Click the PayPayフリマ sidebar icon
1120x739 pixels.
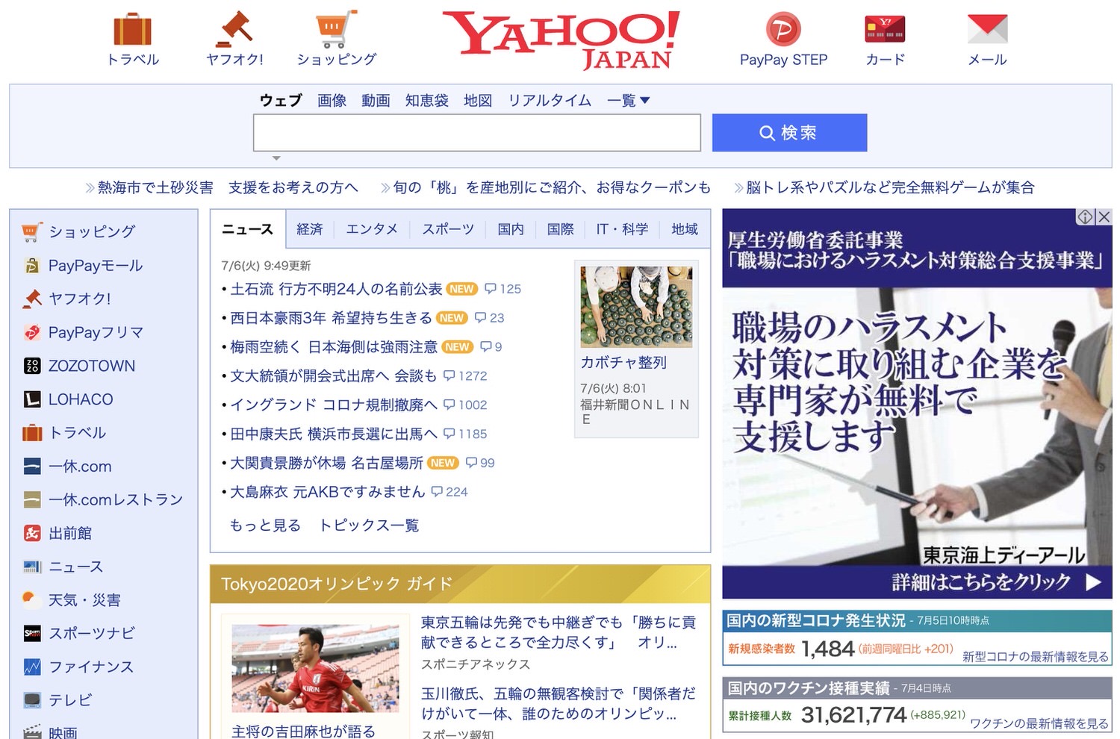click(x=31, y=332)
